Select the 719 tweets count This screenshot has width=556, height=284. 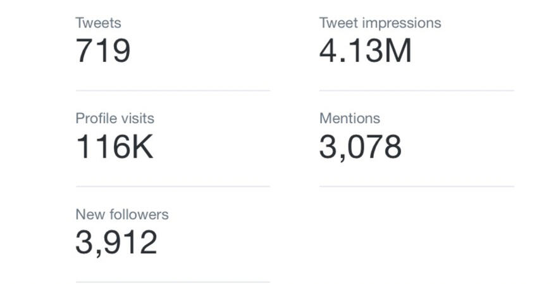coord(103,51)
